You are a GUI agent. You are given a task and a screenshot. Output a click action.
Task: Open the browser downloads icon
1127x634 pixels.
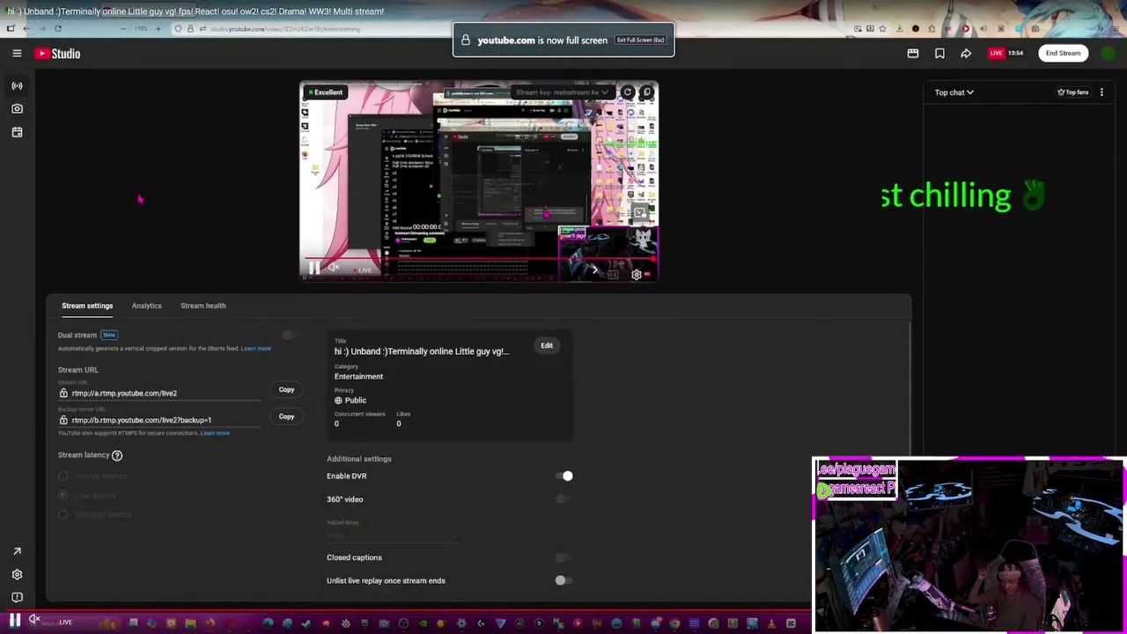tap(899, 28)
